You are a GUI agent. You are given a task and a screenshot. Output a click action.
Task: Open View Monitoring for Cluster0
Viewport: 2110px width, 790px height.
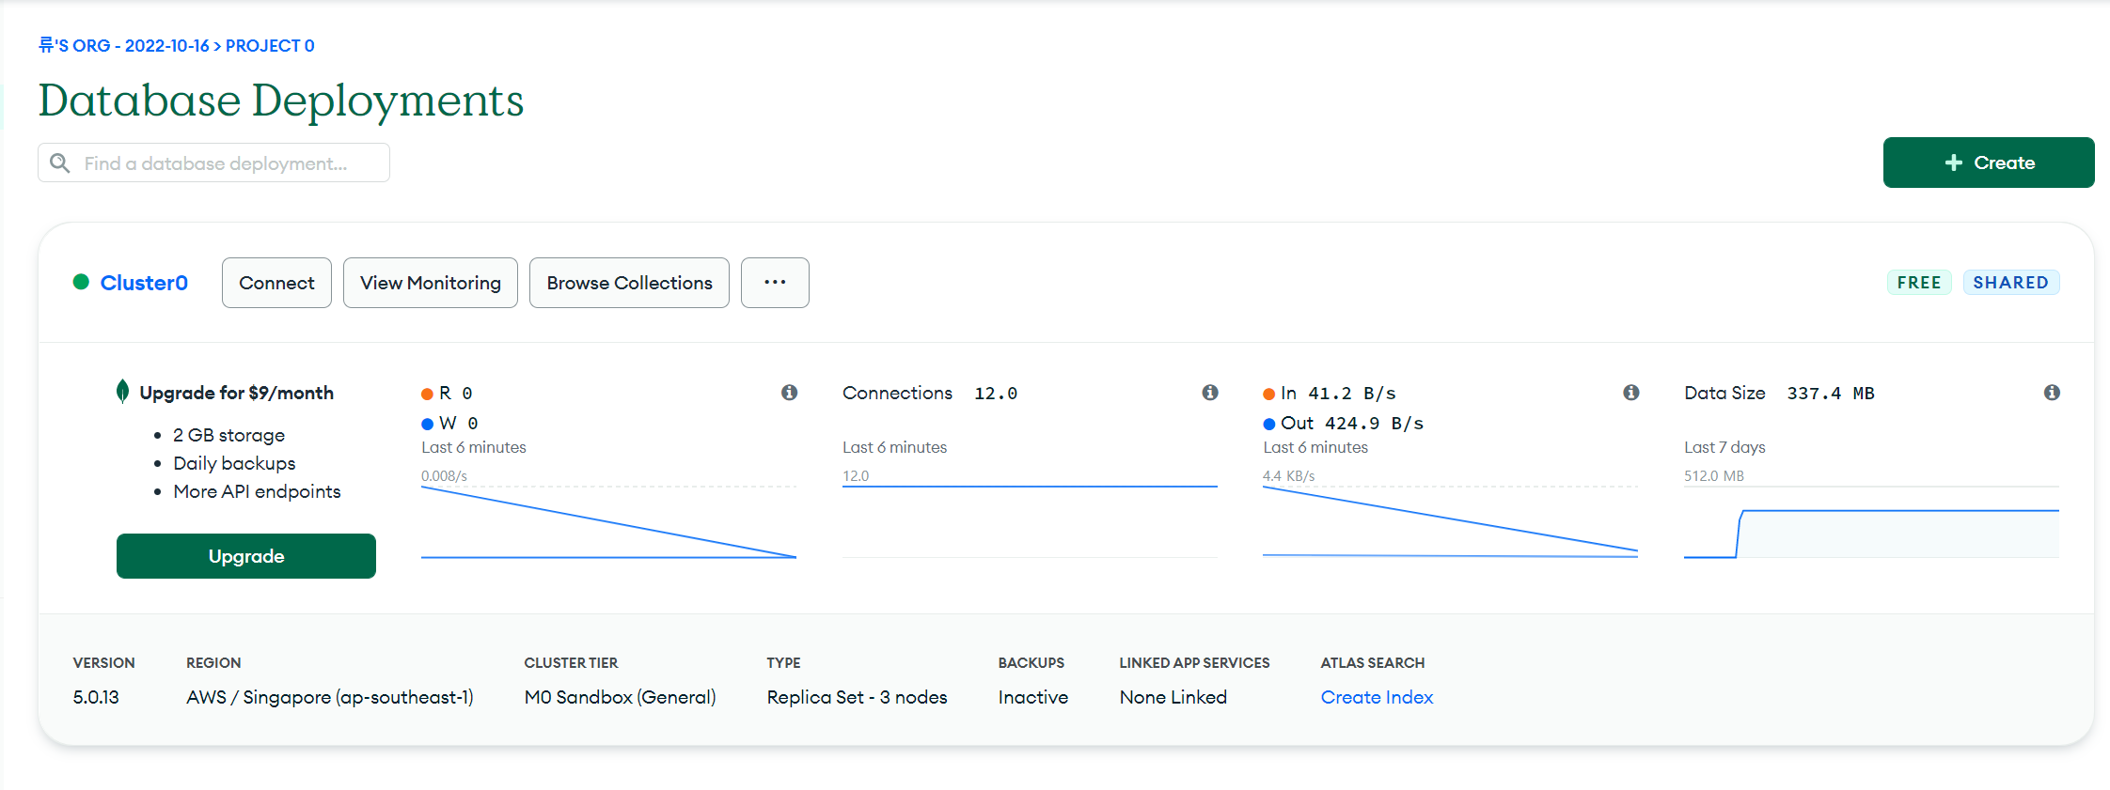click(431, 283)
